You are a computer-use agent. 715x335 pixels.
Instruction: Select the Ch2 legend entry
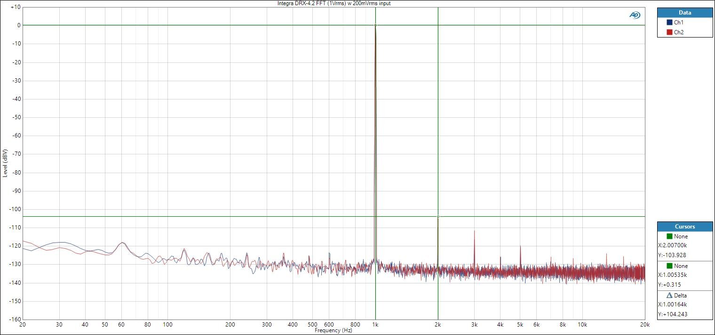(x=678, y=32)
